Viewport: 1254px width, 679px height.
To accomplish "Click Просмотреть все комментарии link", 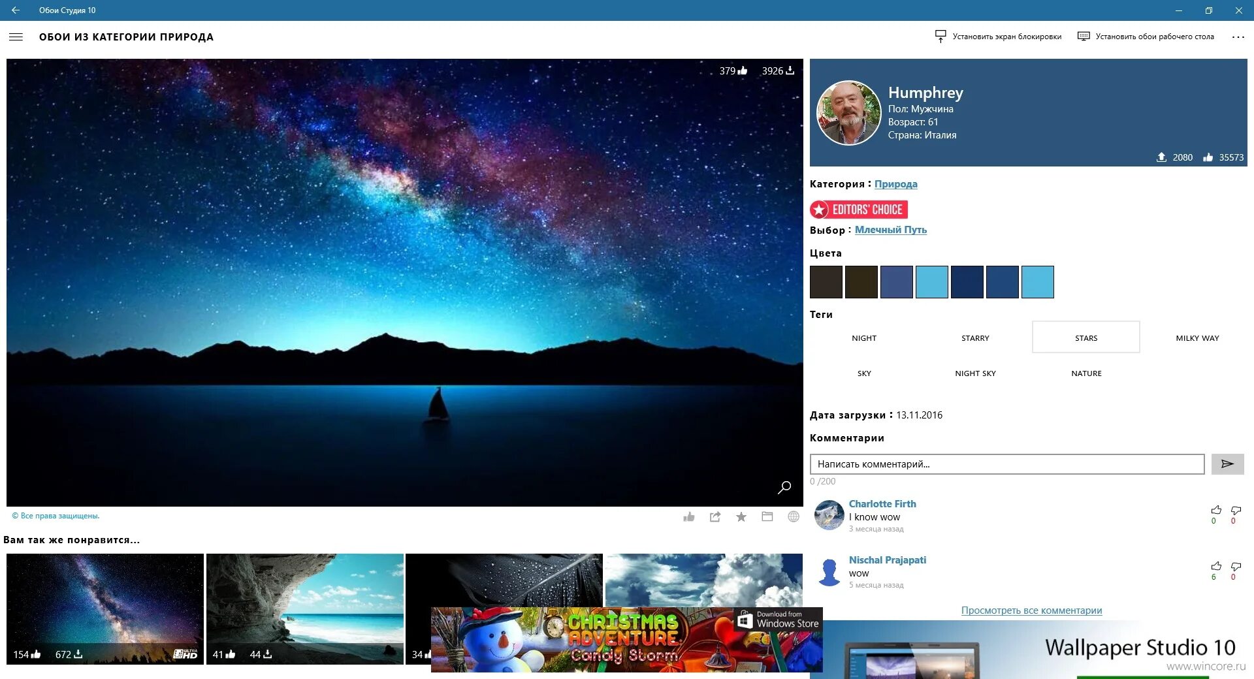I will click(1031, 610).
